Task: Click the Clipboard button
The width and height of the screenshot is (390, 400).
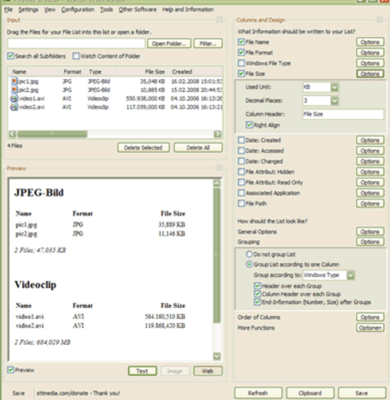Action: click(310, 393)
